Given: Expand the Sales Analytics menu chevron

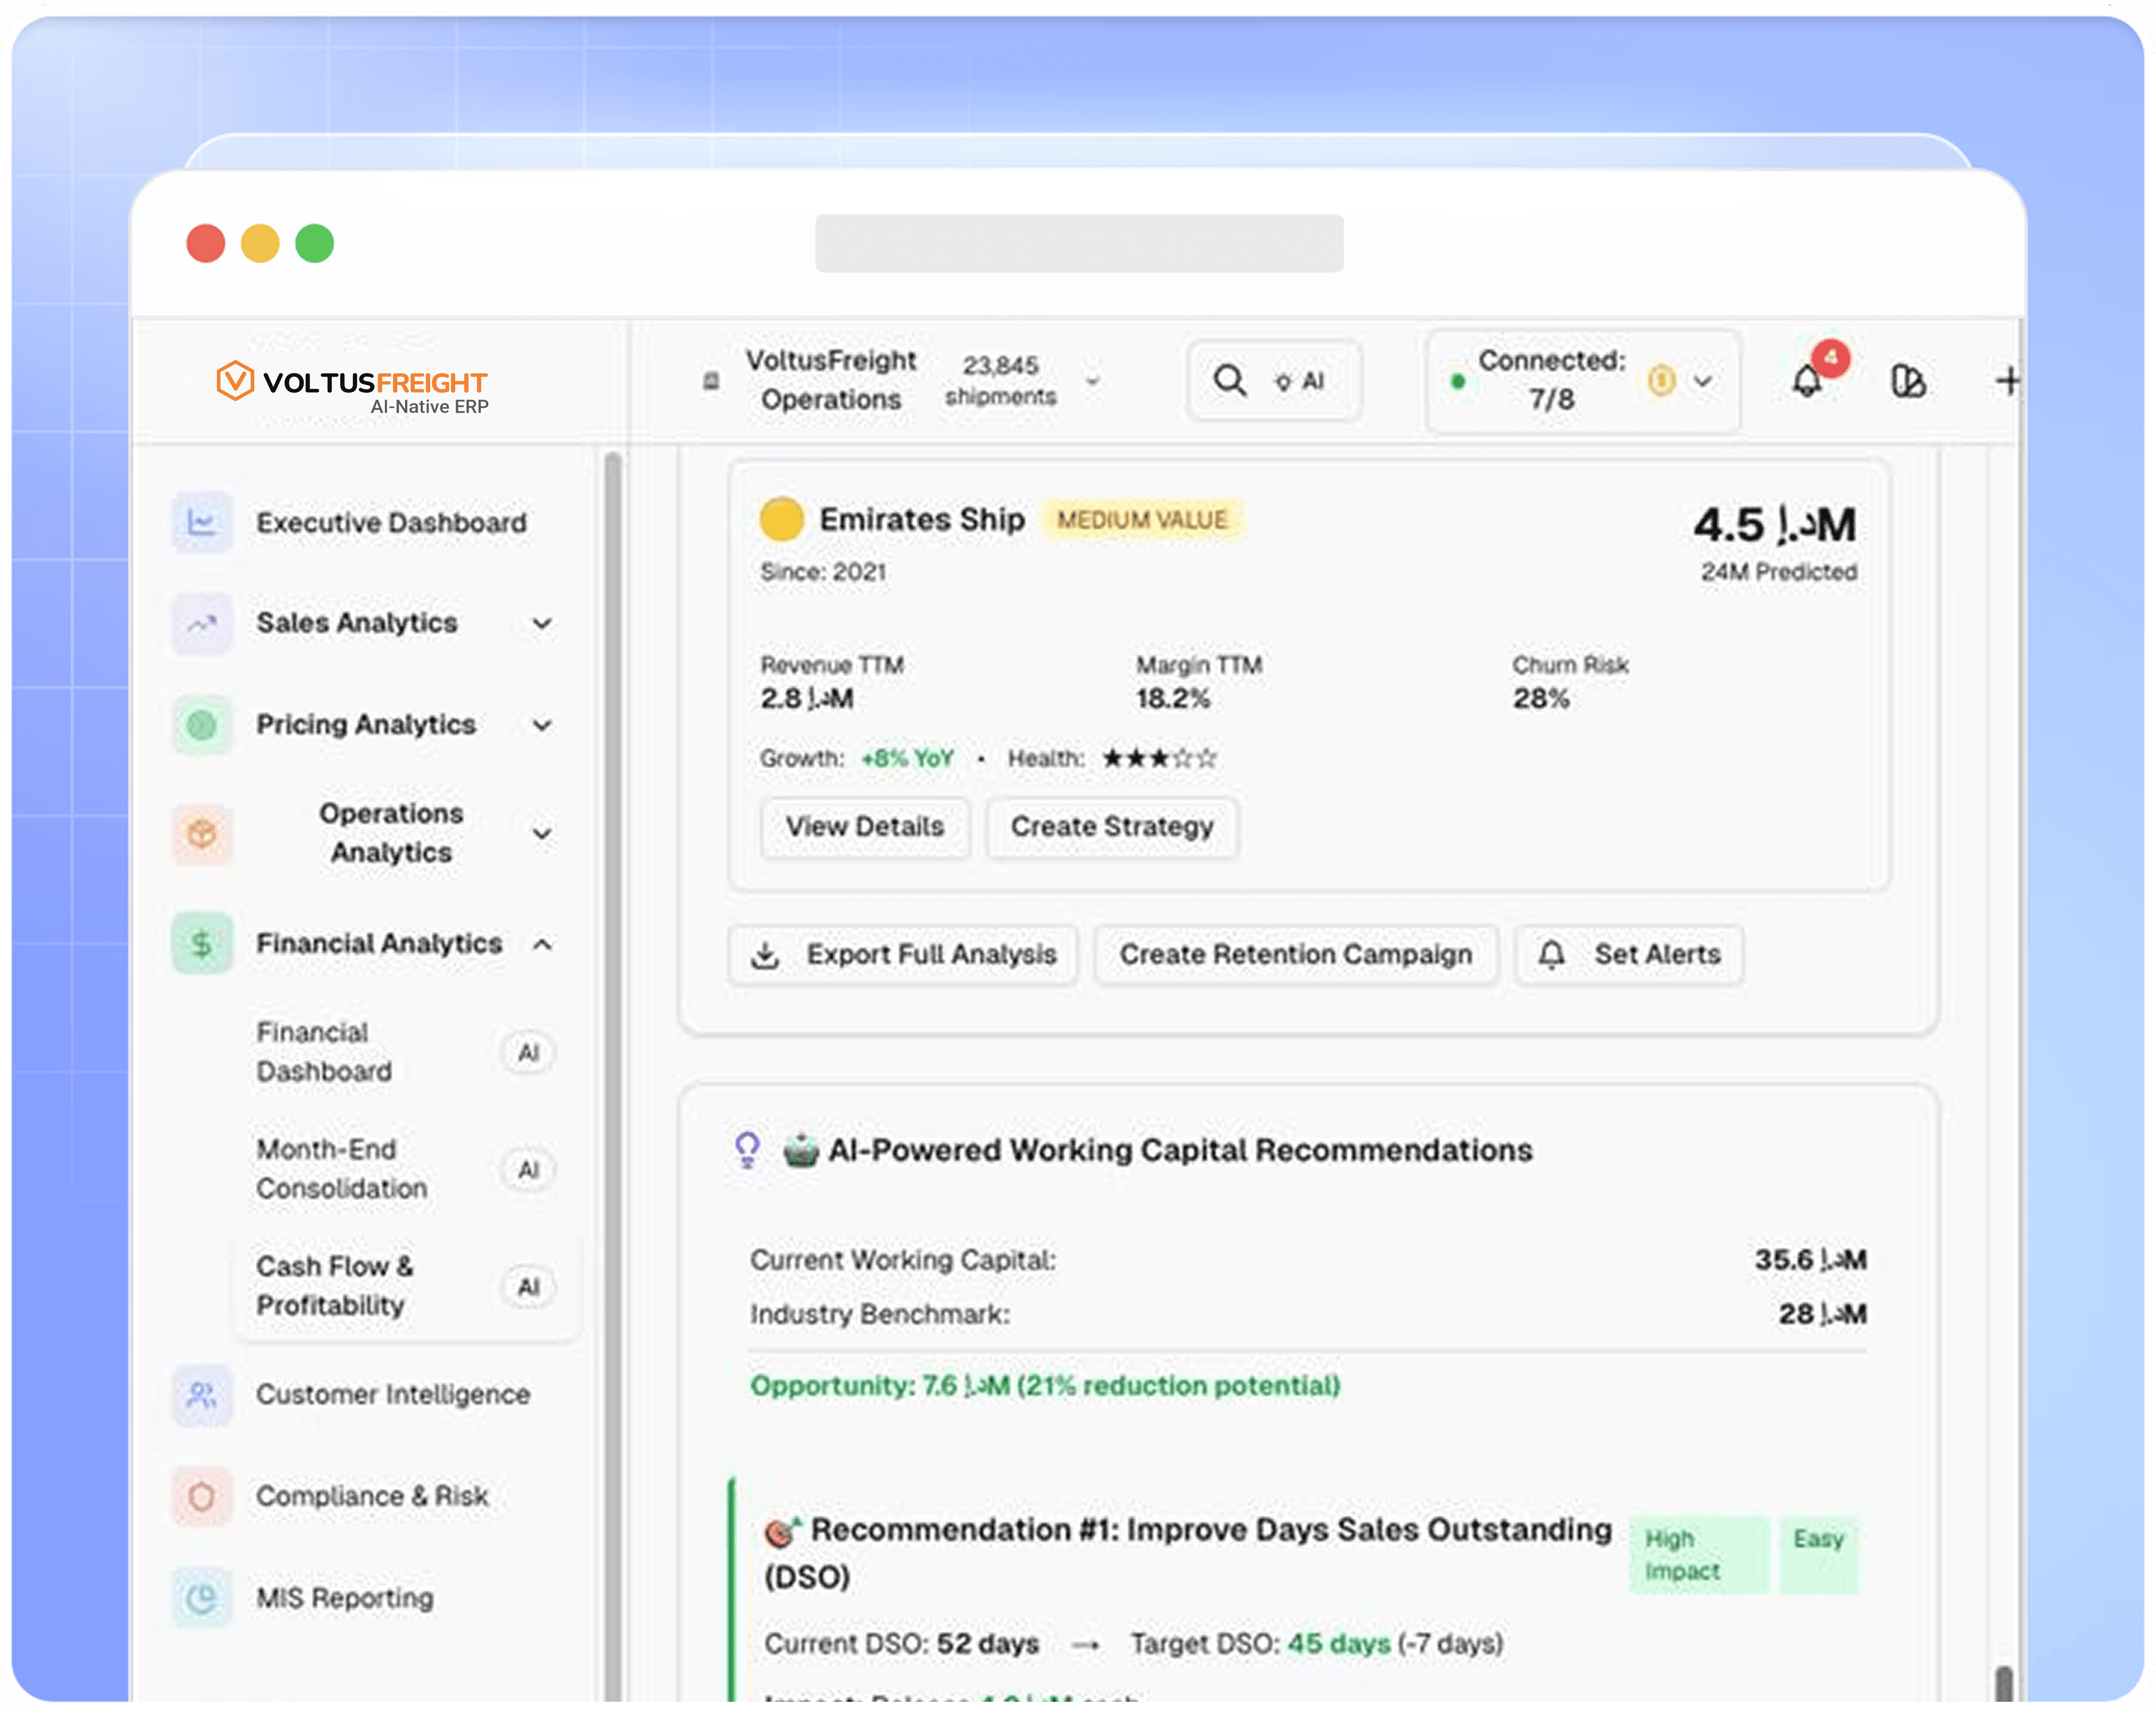Looking at the screenshot, I should pos(542,624).
